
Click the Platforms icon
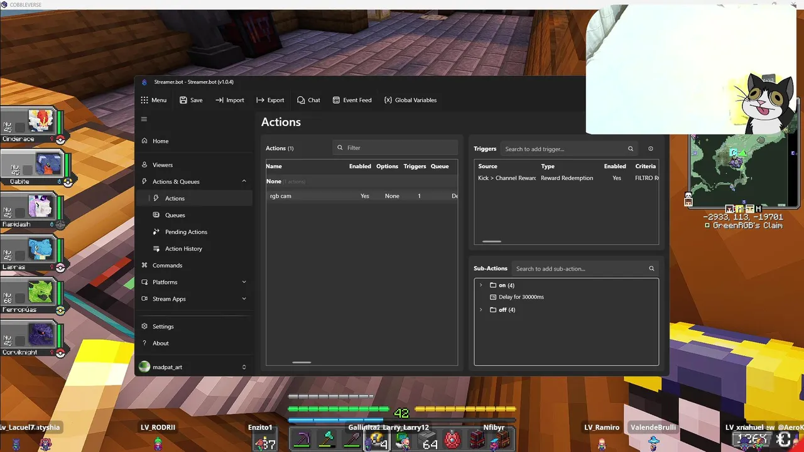tap(144, 282)
